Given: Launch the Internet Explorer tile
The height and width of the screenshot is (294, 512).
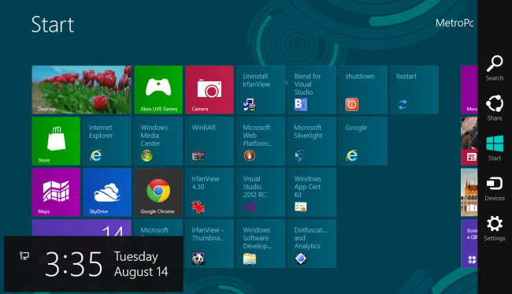Looking at the screenshot, I should click(x=107, y=141).
